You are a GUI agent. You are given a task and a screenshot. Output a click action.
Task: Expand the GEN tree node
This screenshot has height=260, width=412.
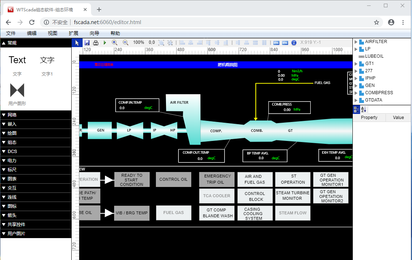(x=356, y=85)
